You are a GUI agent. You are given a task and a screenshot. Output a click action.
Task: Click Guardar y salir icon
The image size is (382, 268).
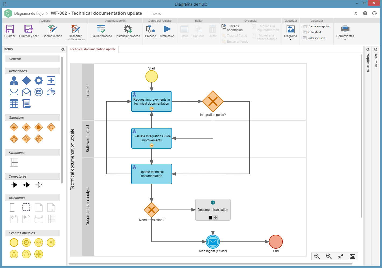click(x=28, y=29)
